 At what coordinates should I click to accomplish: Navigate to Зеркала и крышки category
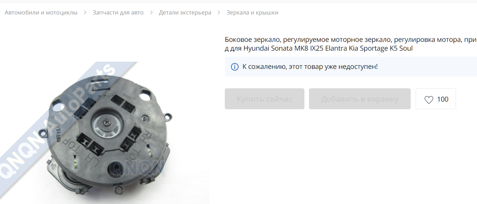tap(252, 13)
